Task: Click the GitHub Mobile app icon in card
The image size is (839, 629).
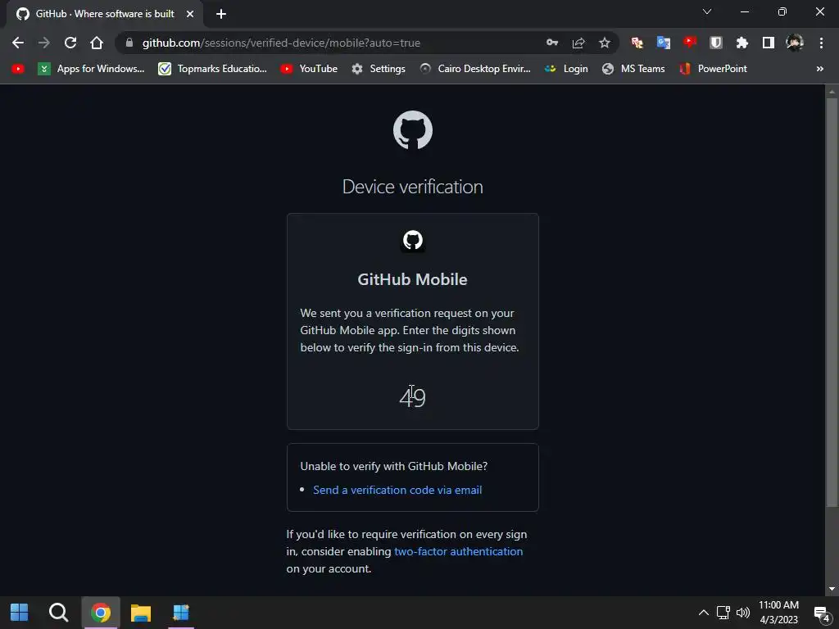Action: [413, 240]
